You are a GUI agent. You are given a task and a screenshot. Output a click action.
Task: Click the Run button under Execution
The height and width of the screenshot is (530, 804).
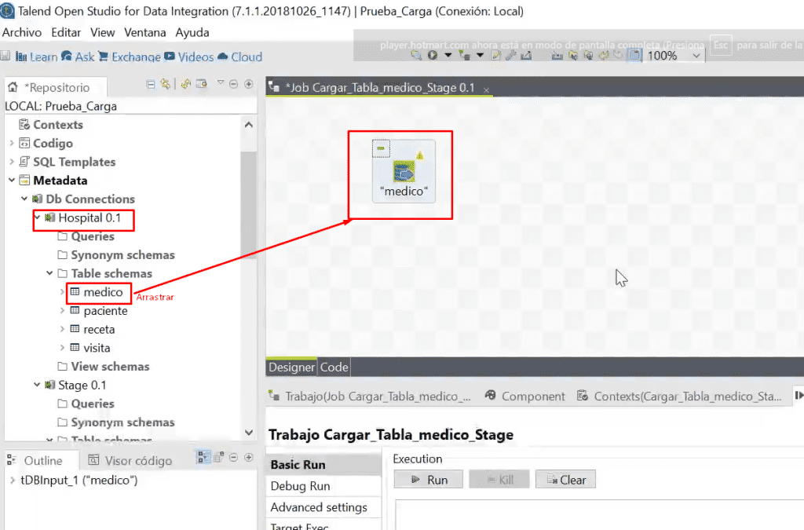[429, 480]
